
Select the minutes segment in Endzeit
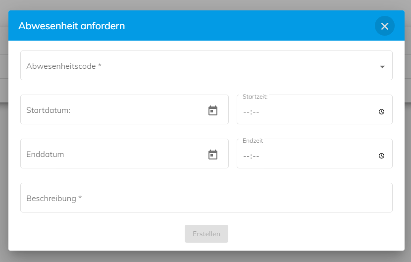[256, 157]
